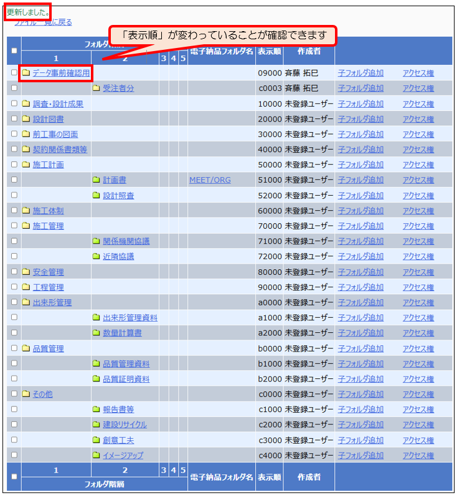
Task: Open the 施工計画 folder link
Action: [48, 165]
